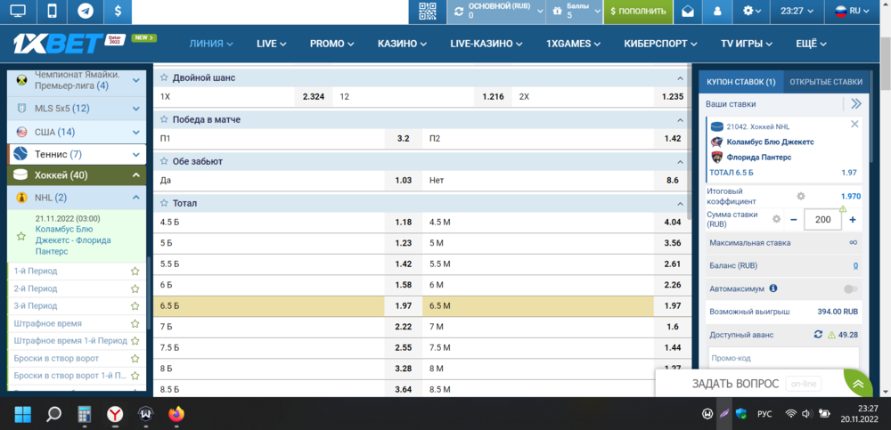Switch to the ОТКРЫТЫЕ СТАВКИ tab
891x430 pixels.
pyautogui.click(x=826, y=82)
